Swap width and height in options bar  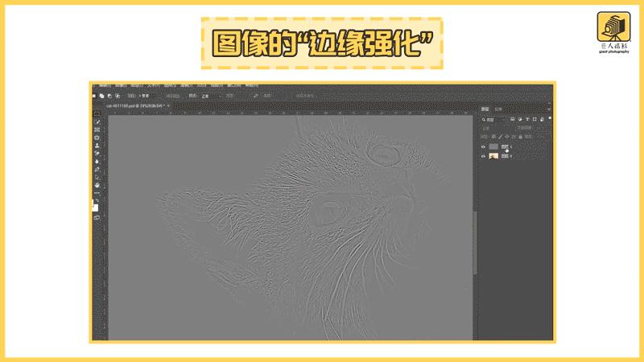click(x=255, y=96)
